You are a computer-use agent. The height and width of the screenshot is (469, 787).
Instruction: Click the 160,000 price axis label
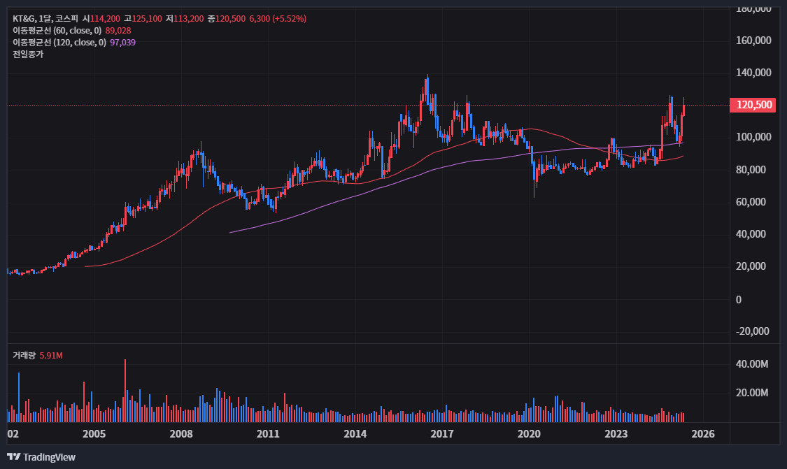pos(753,41)
